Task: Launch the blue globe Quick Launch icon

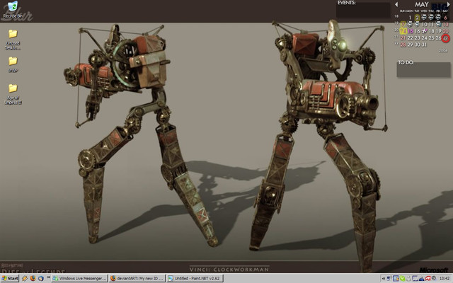Action: click(x=41, y=278)
